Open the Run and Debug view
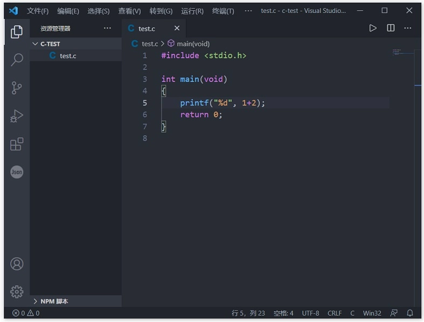 17,116
